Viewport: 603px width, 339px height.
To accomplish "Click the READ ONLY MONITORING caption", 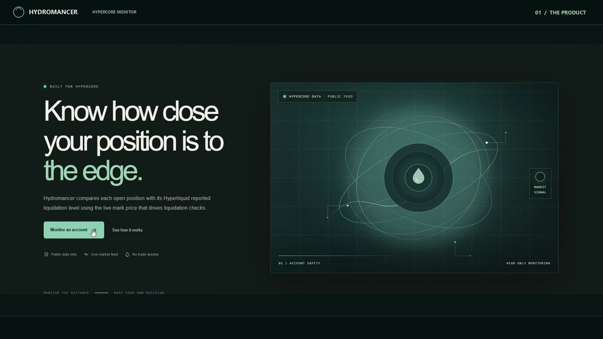I will (x=528, y=263).
